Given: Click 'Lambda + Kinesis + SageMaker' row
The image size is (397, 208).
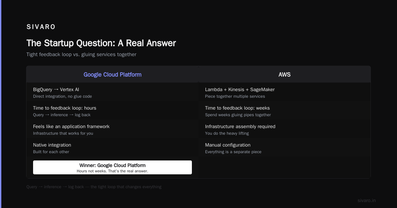Looking at the screenshot, I should pos(285,92).
